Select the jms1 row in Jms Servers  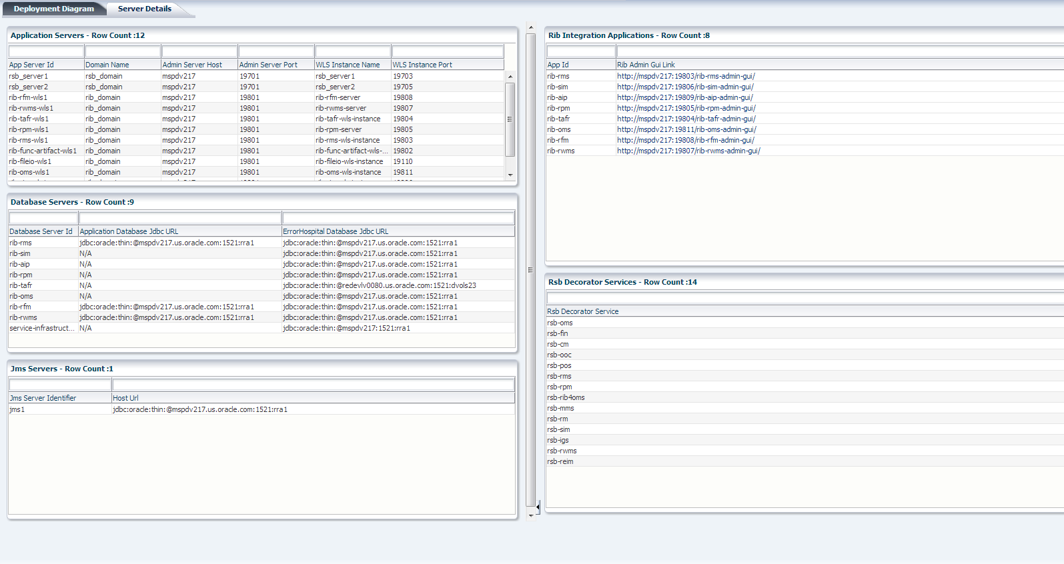[x=261, y=409]
